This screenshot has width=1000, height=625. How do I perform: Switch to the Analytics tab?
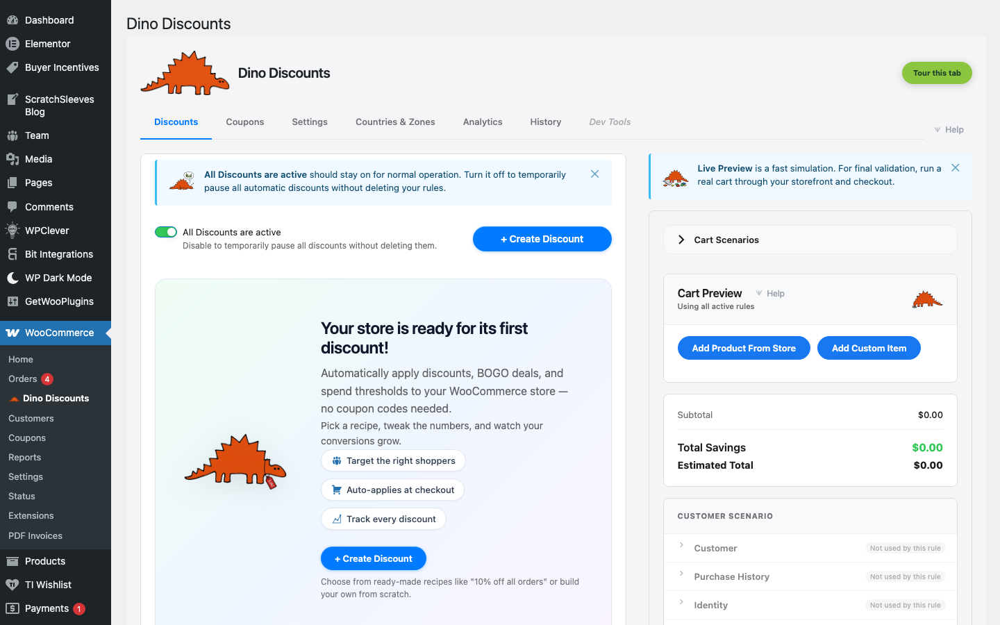(x=483, y=122)
